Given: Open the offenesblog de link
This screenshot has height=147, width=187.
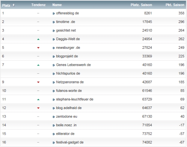Looking at the screenshot, I should pyautogui.click(x=67, y=13).
